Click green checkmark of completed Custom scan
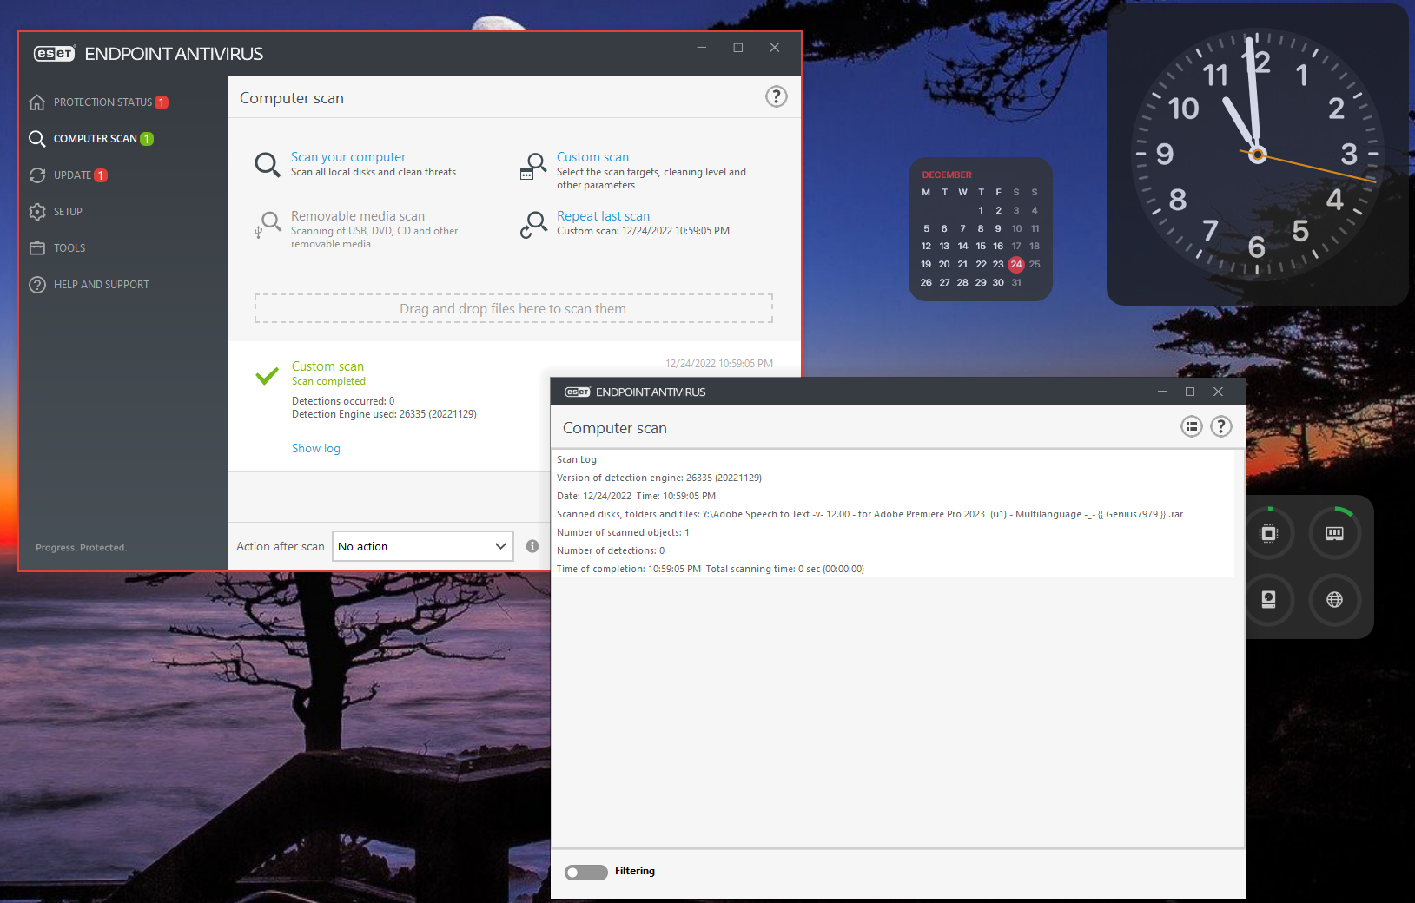The image size is (1415, 903). [x=267, y=375]
